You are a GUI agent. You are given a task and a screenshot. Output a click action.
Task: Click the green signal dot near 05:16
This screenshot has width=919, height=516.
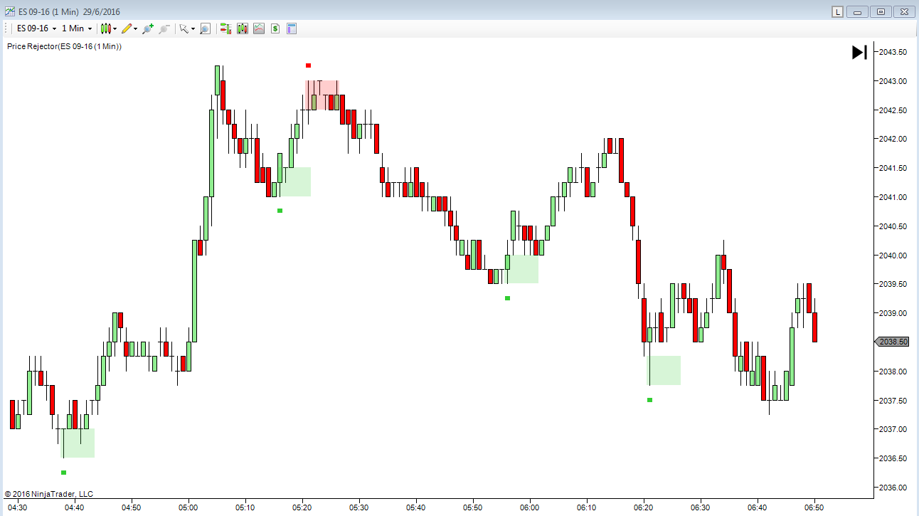280,211
